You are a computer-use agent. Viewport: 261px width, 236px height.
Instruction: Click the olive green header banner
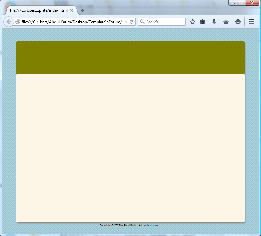[130, 58]
